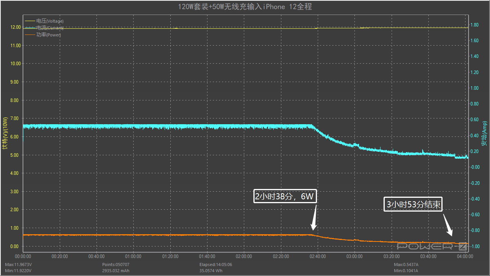Toggle the 电流(Current) legend entry
Image resolution: width=490 pixels, height=276 pixels.
pyautogui.click(x=50, y=28)
